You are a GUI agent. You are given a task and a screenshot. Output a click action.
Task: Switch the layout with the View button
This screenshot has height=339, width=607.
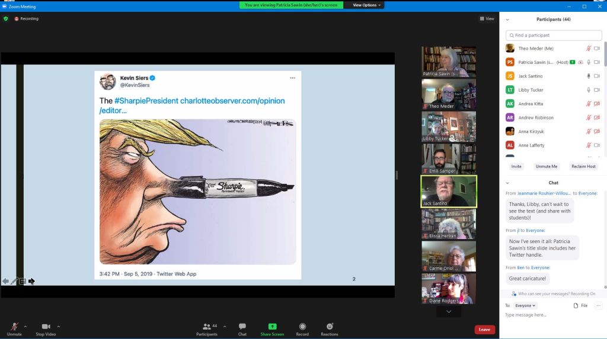coord(487,18)
